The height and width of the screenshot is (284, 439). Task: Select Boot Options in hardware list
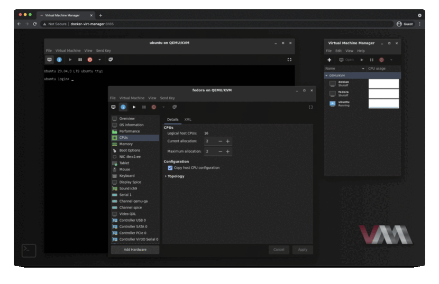click(135, 150)
